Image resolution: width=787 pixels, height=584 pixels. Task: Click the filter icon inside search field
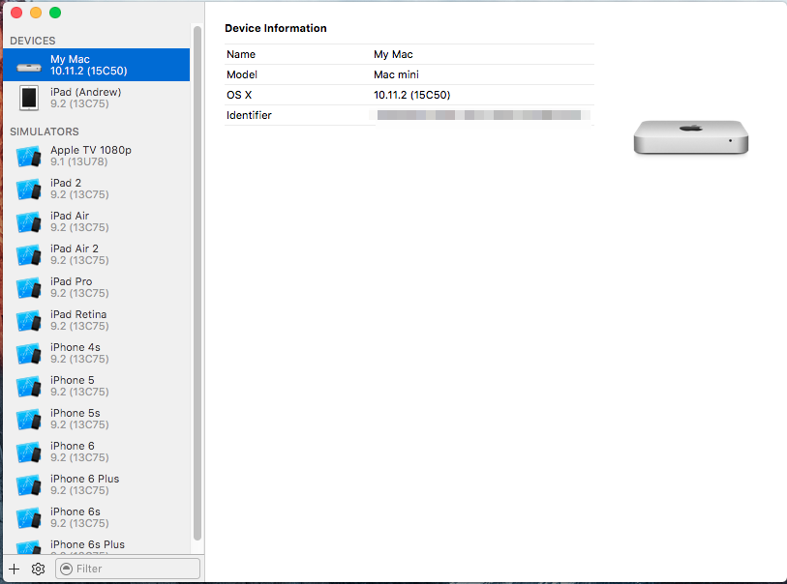[66, 569]
